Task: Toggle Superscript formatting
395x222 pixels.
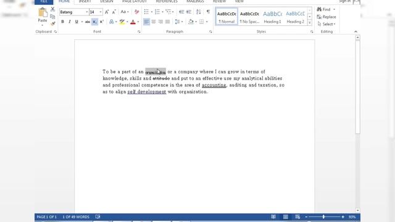Action: [101, 22]
